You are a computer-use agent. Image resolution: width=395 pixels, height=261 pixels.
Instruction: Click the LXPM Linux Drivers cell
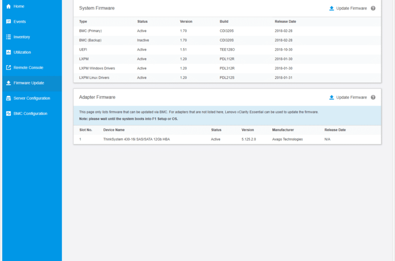(x=94, y=77)
